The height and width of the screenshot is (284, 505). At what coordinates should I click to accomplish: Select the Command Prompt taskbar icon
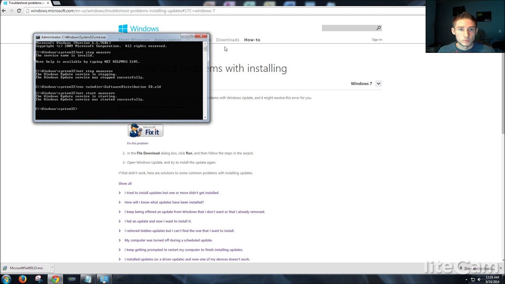[x=120, y=279]
